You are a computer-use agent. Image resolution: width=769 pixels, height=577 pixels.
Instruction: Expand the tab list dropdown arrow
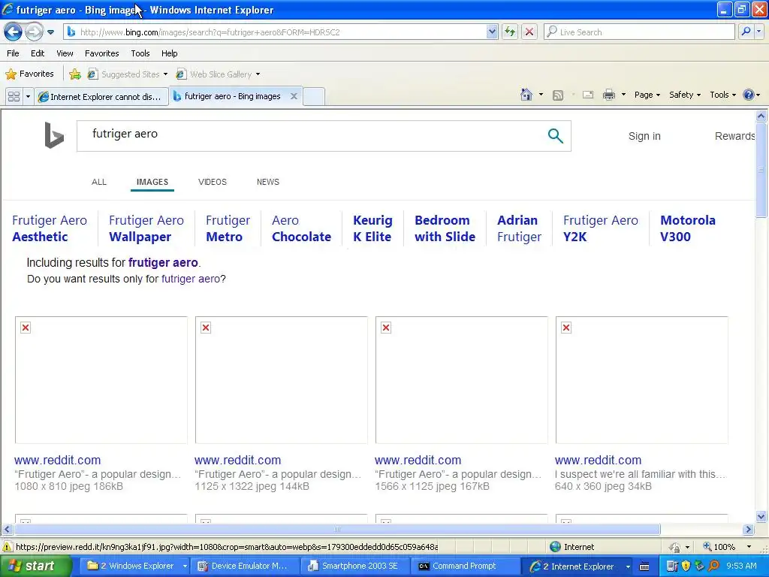click(x=28, y=96)
